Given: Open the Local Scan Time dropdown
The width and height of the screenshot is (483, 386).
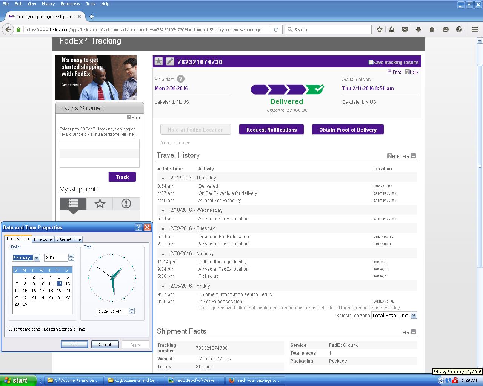Looking at the screenshot, I should point(414,315).
